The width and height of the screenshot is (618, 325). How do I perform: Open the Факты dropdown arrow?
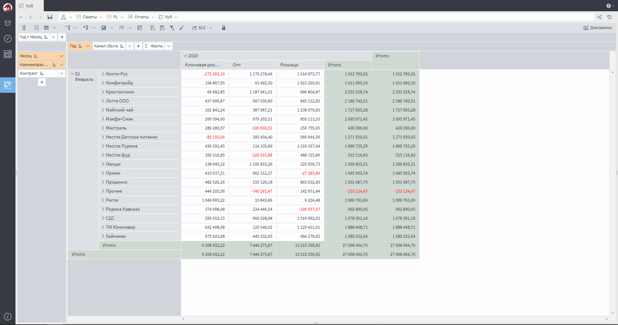pyautogui.click(x=169, y=46)
